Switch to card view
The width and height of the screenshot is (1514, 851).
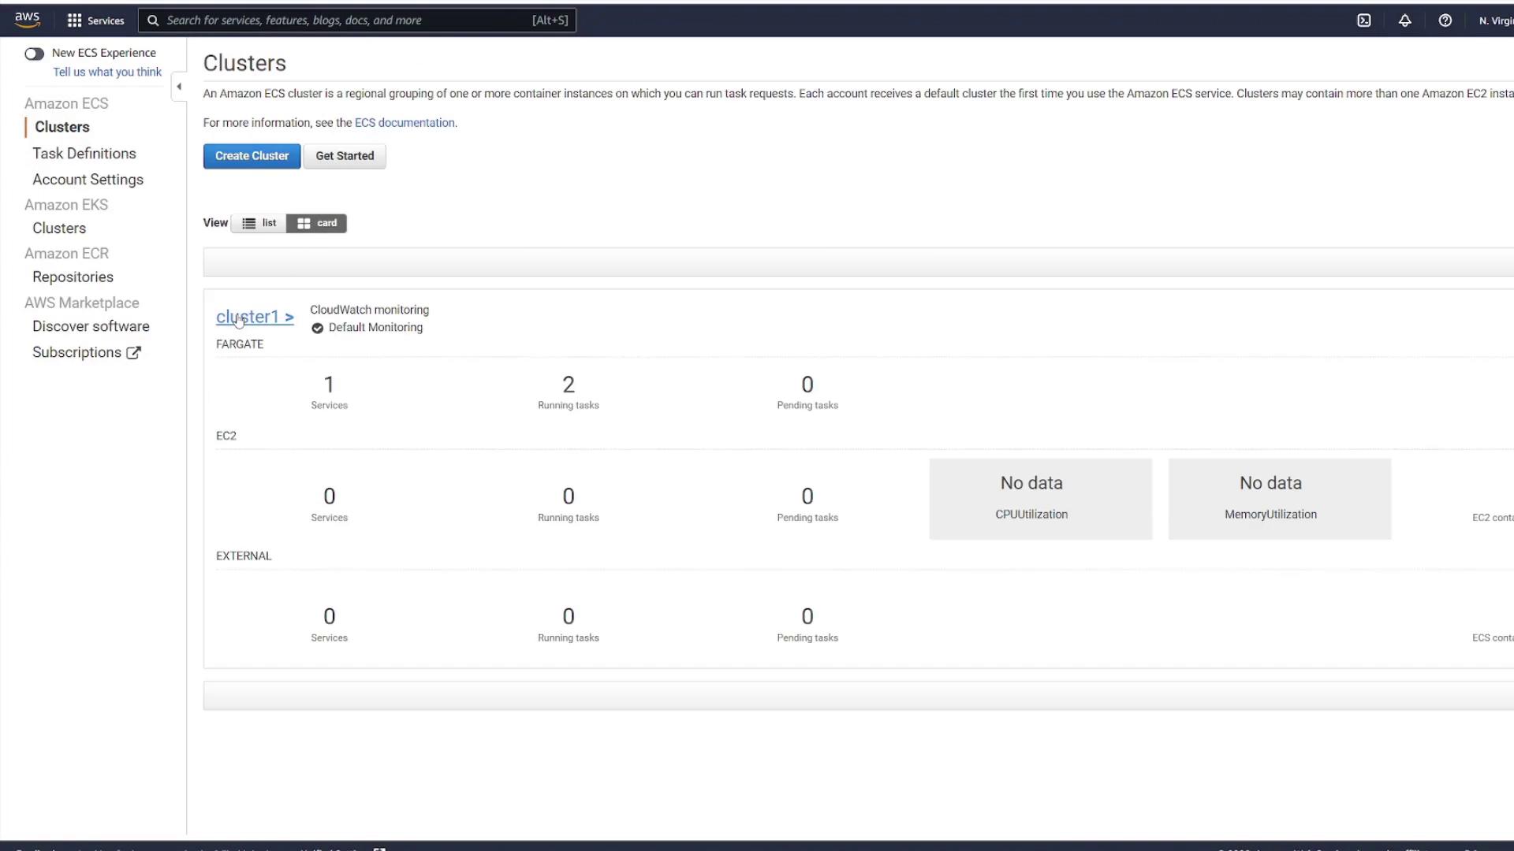(317, 224)
